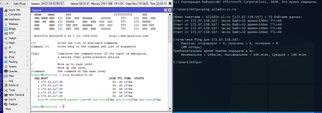Expand the IPv6 submenu arrow
This screenshot has height=113, width=322.
coord(27,57)
